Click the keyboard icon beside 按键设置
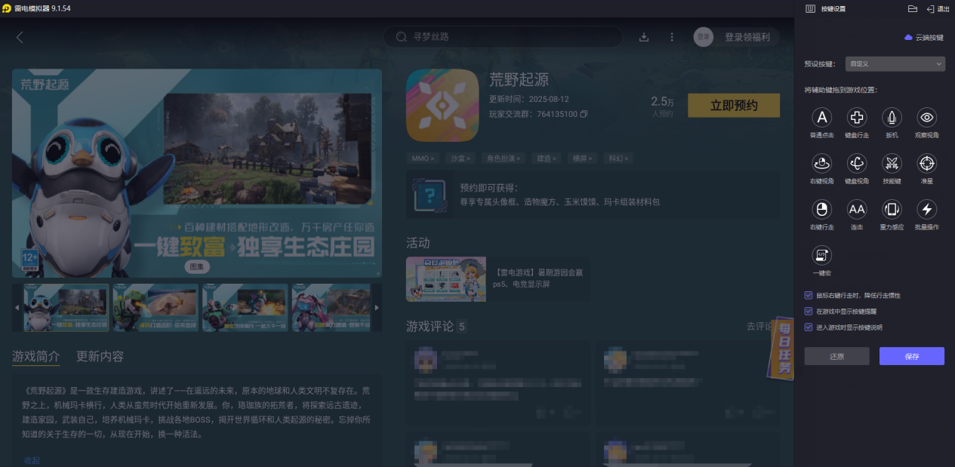 pyautogui.click(x=810, y=8)
